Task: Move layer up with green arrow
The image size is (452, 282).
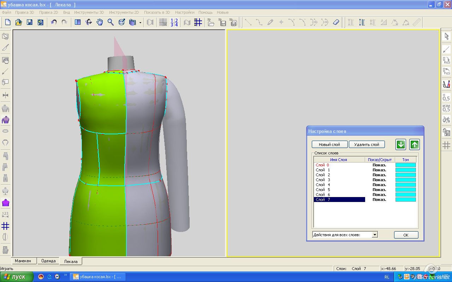Action: 415,145
